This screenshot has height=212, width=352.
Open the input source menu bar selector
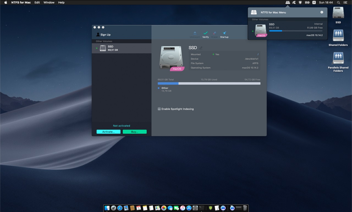[314, 2]
